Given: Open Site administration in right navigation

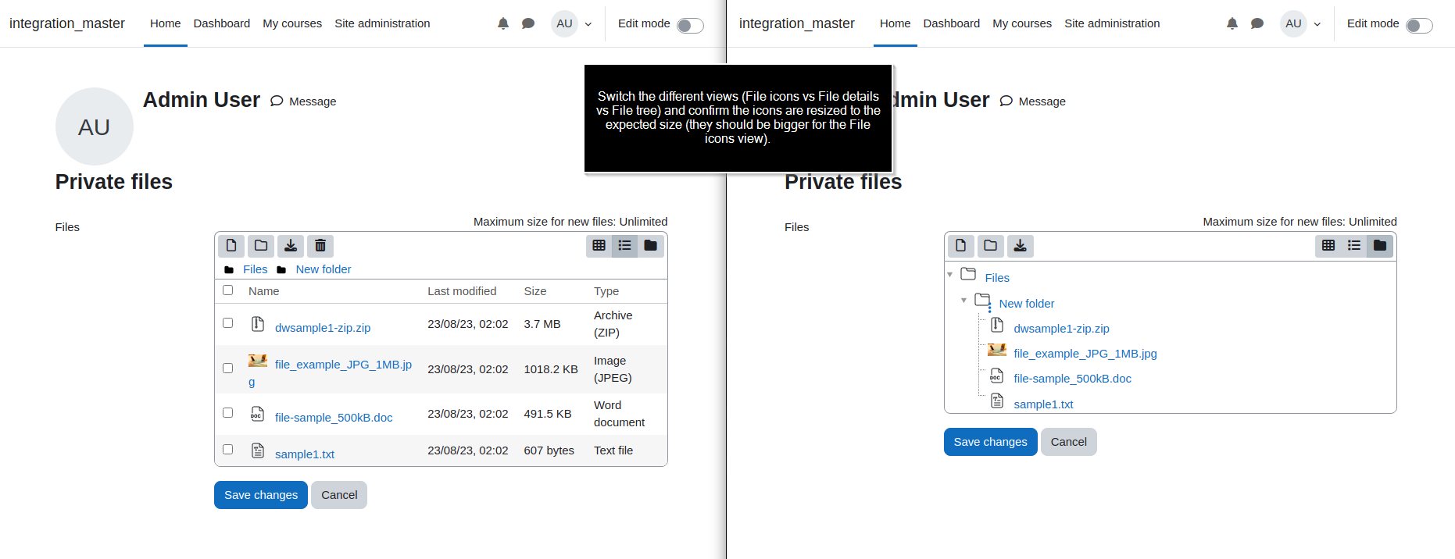Looking at the screenshot, I should pyautogui.click(x=1112, y=23).
